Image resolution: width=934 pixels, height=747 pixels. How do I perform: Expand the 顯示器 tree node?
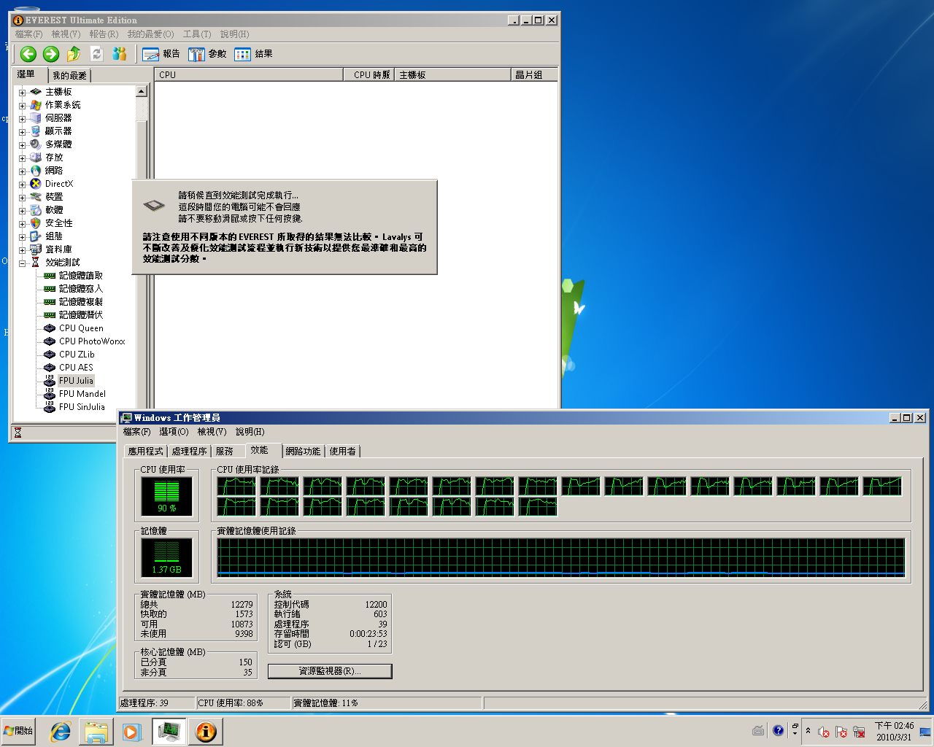(x=22, y=132)
